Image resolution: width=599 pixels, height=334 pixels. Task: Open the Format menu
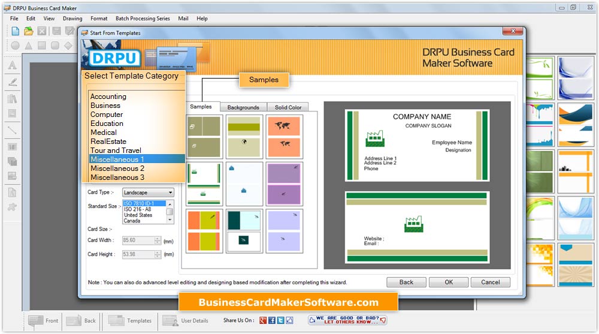pos(99,19)
